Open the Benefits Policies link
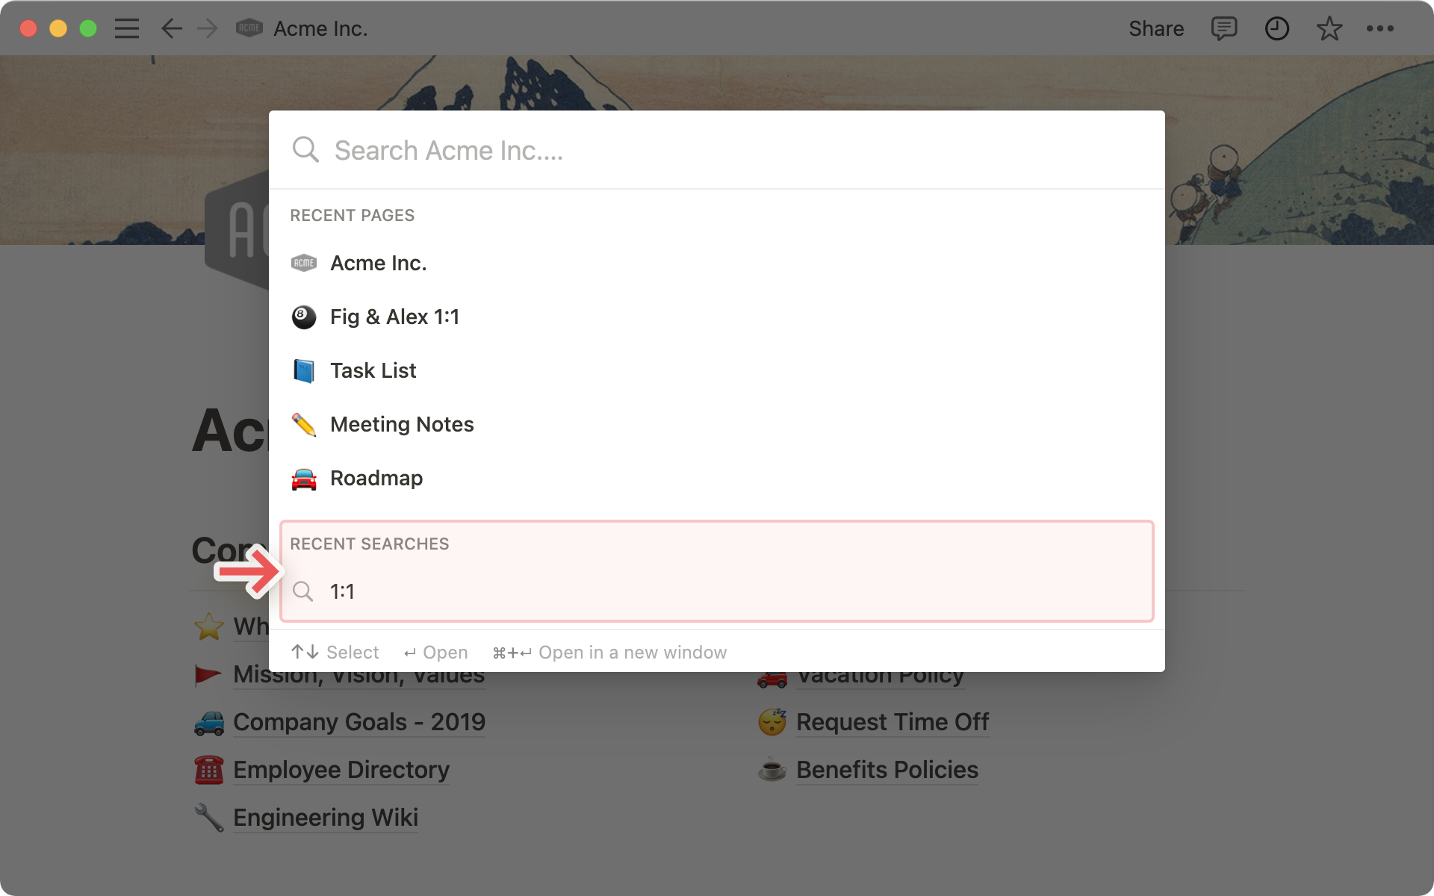Image resolution: width=1434 pixels, height=896 pixels. [x=887, y=770]
